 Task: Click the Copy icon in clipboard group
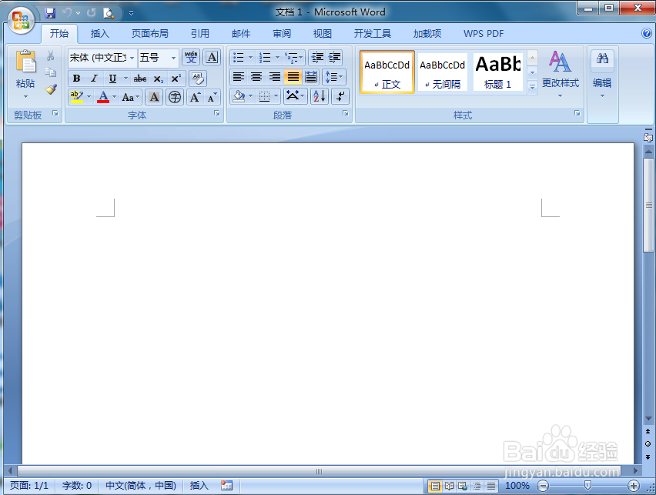pyautogui.click(x=51, y=72)
